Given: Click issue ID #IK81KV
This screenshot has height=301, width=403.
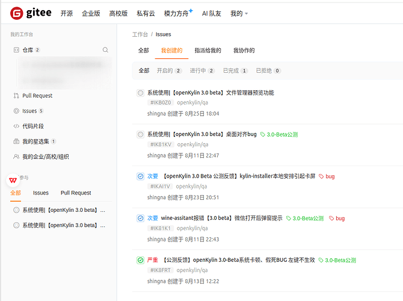Looking at the screenshot, I should tap(161, 144).
